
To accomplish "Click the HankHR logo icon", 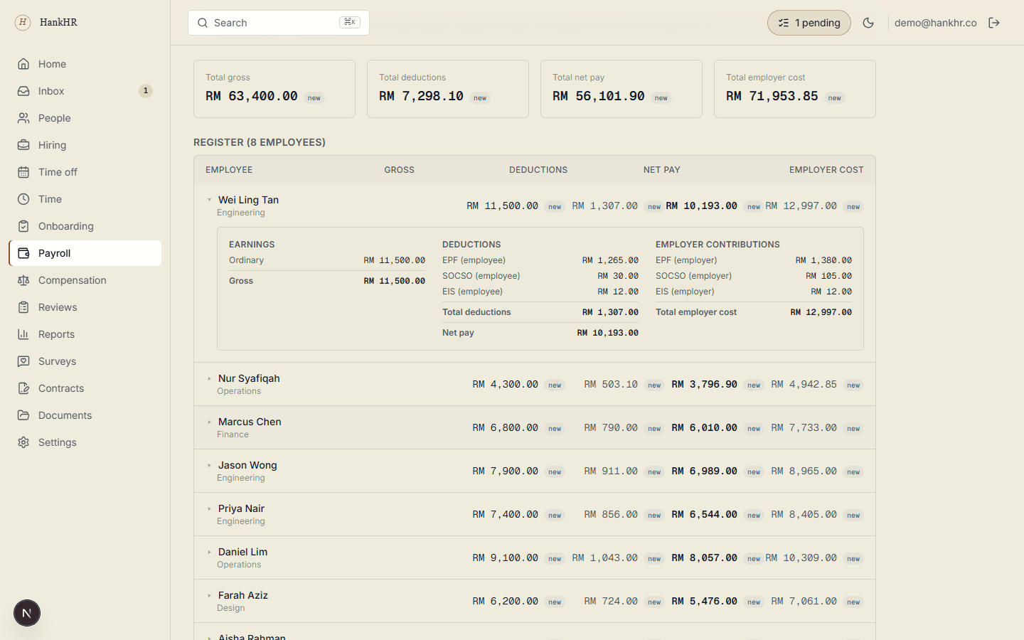I will pos(23,22).
